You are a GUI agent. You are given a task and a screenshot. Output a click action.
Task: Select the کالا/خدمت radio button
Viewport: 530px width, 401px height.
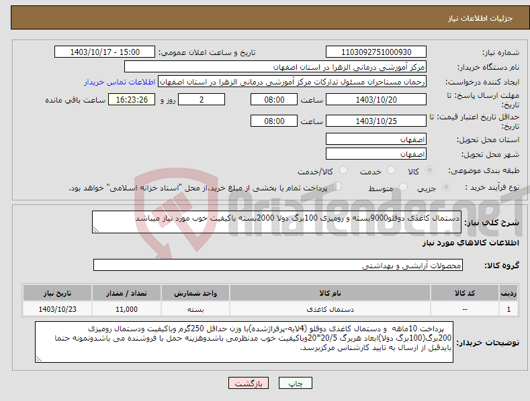click(x=343, y=170)
